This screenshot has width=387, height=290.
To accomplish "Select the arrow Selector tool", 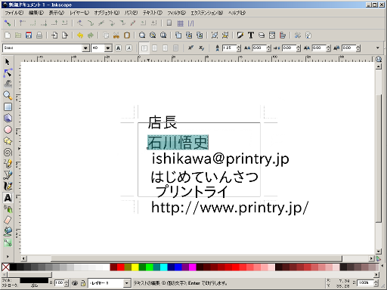I will (x=8, y=62).
